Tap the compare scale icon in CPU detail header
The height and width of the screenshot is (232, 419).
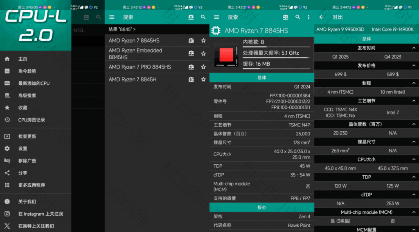[286, 17]
